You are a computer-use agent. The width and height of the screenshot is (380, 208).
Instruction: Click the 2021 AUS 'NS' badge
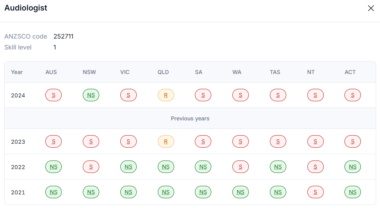point(54,192)
